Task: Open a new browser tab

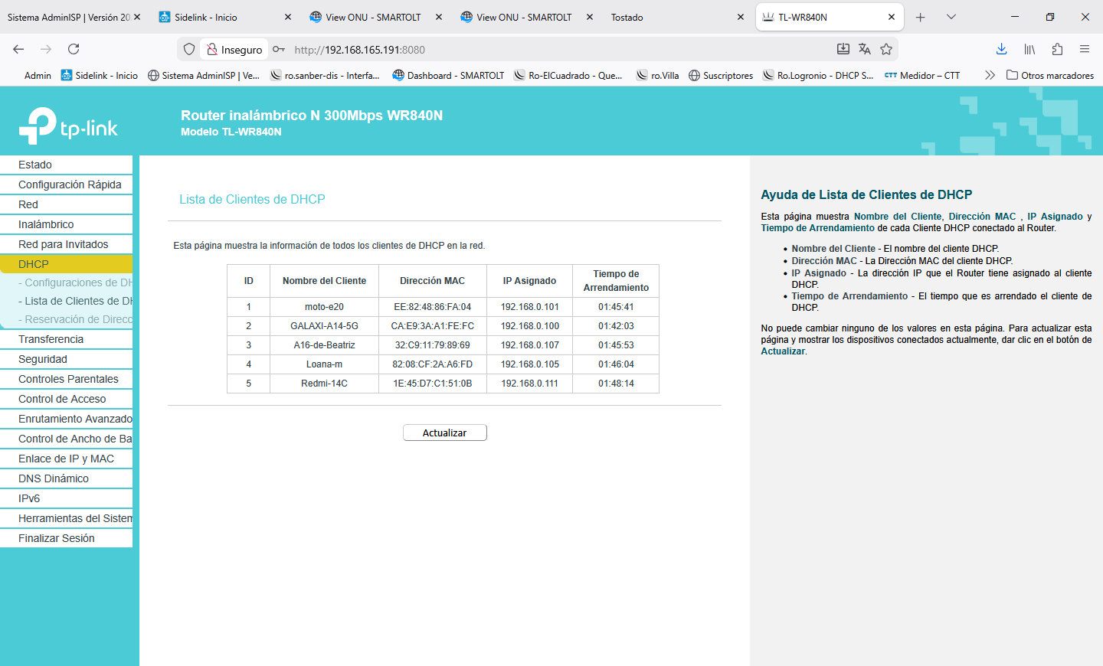Action: 921,17
